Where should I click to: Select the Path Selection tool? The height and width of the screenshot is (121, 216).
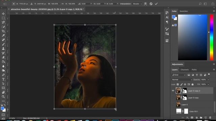pyautogui.click(x=3, y=84)
